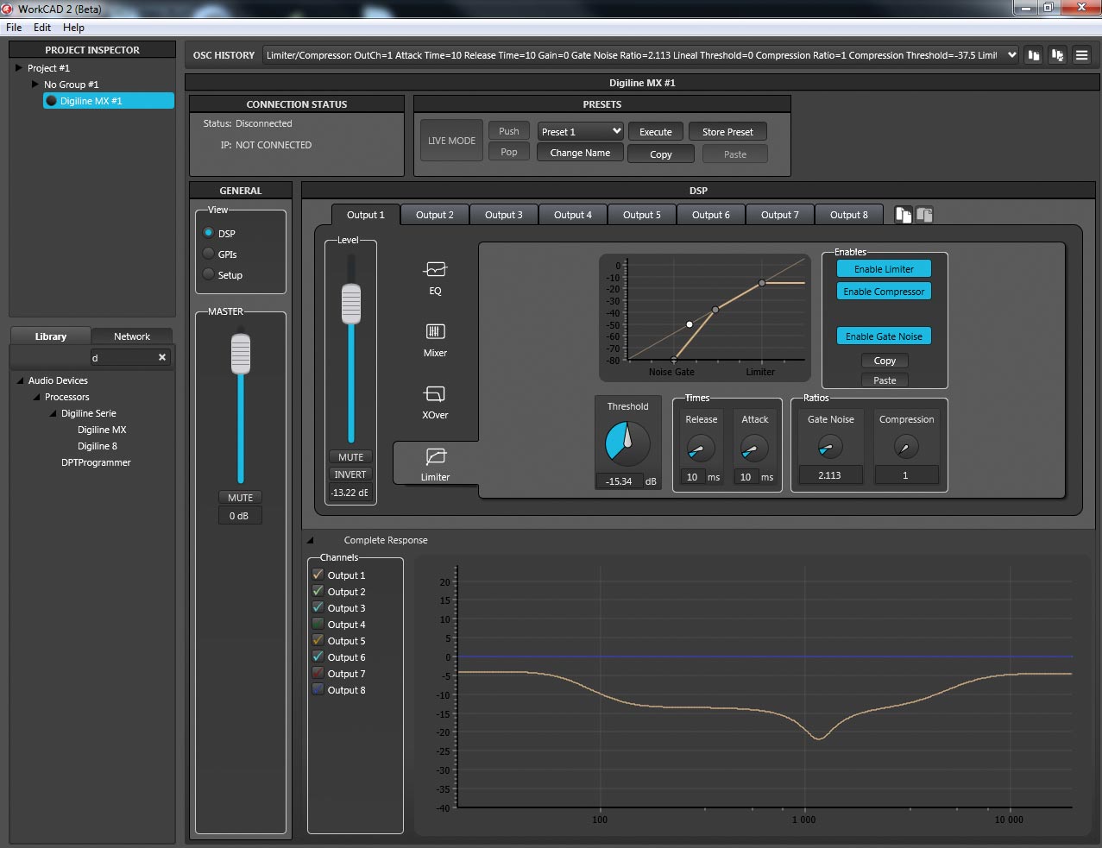The image size is (1102, 848).
Task: Open the EQ section icon
Action: click(435, 270)
